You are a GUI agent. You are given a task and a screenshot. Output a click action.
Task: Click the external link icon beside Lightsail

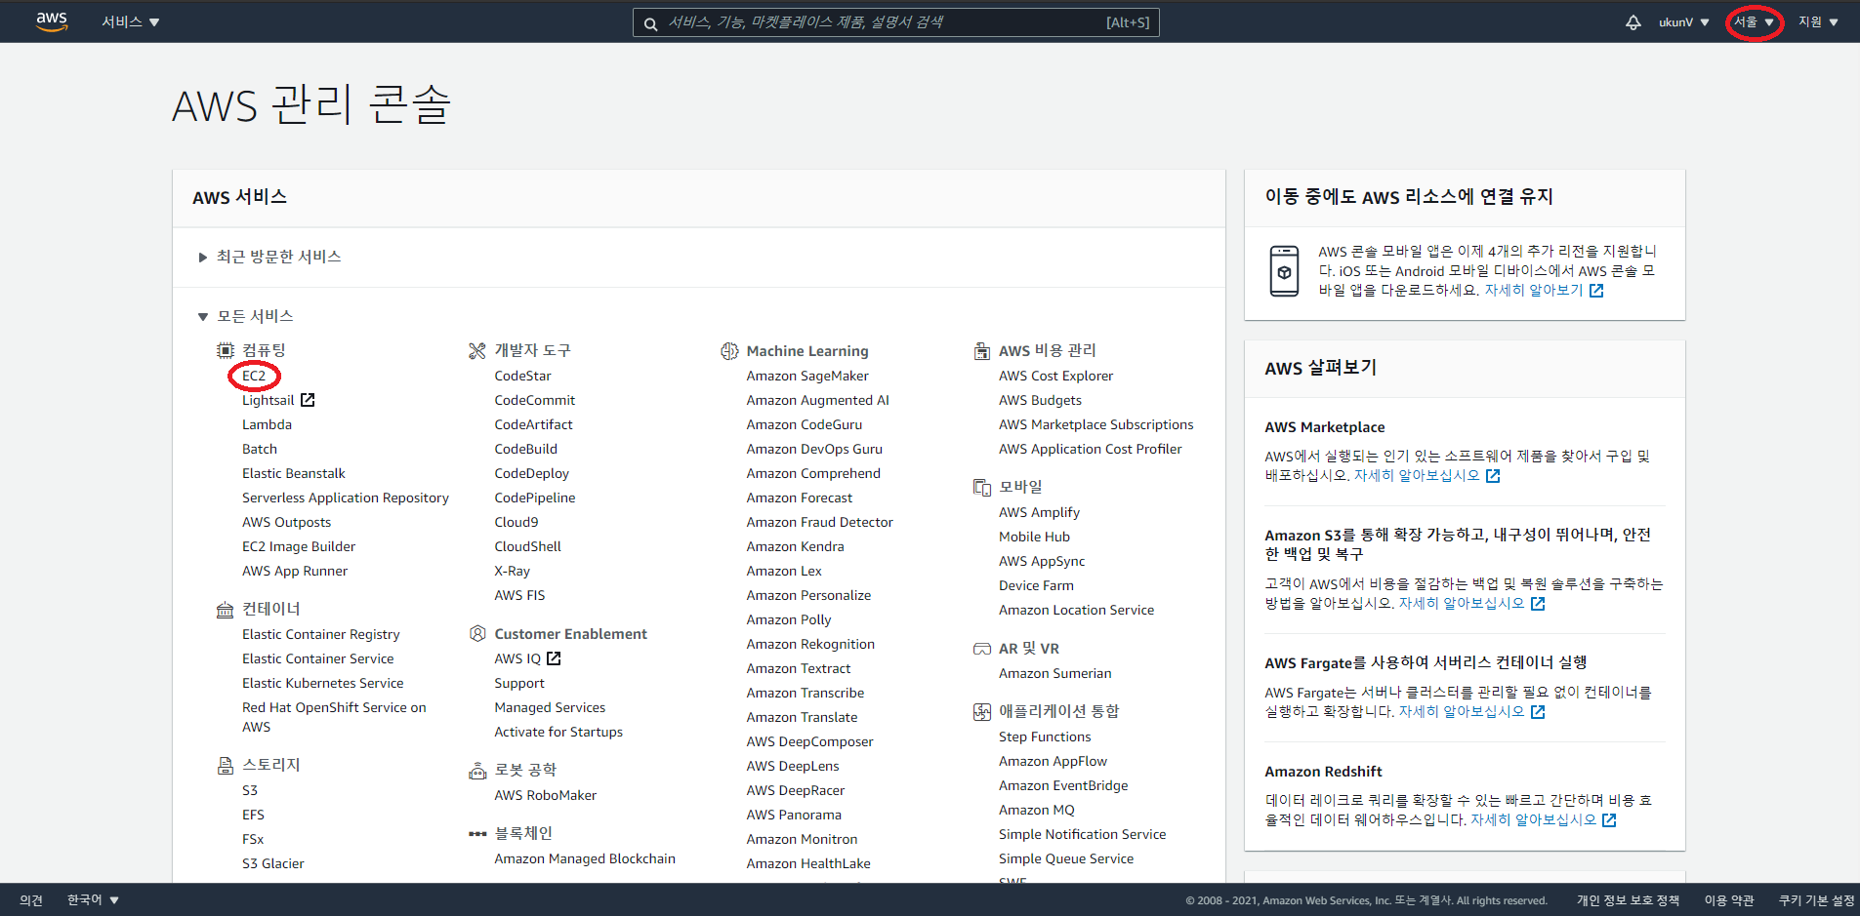click(x=308, y=400)
